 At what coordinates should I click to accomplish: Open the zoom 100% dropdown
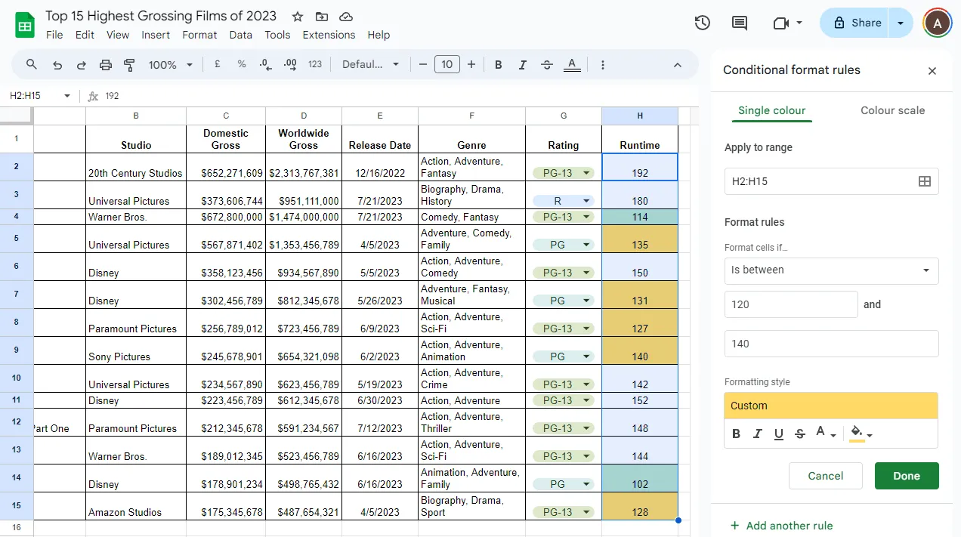point(170,65)
